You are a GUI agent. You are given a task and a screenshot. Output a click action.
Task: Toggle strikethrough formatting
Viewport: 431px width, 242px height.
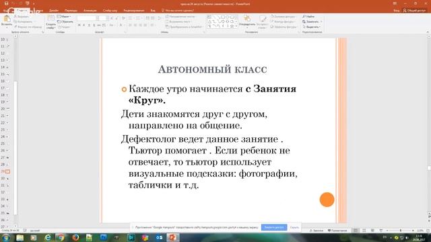[x=99, y=26]
